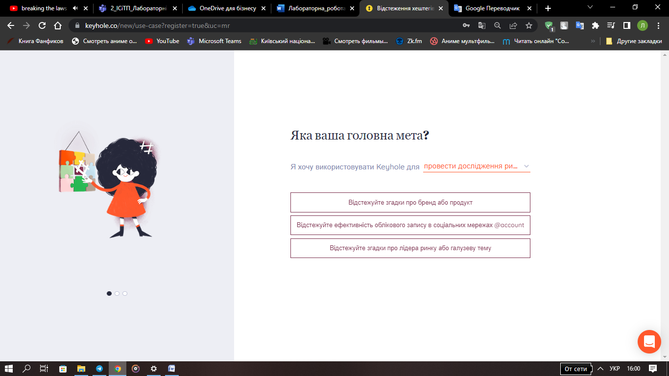Open the Київський націона... bookmark
The height and width of the screenshot is (376, 669).
coord(282,41)
